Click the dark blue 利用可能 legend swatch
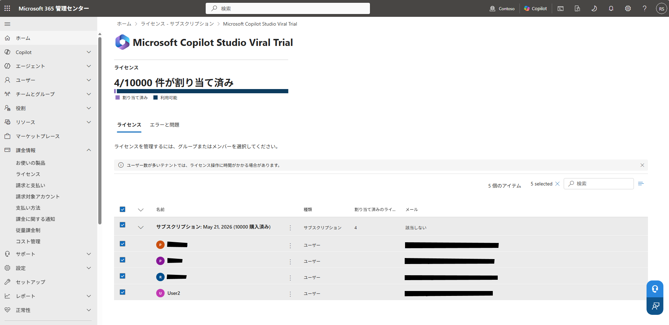 (x=155, y=97)
